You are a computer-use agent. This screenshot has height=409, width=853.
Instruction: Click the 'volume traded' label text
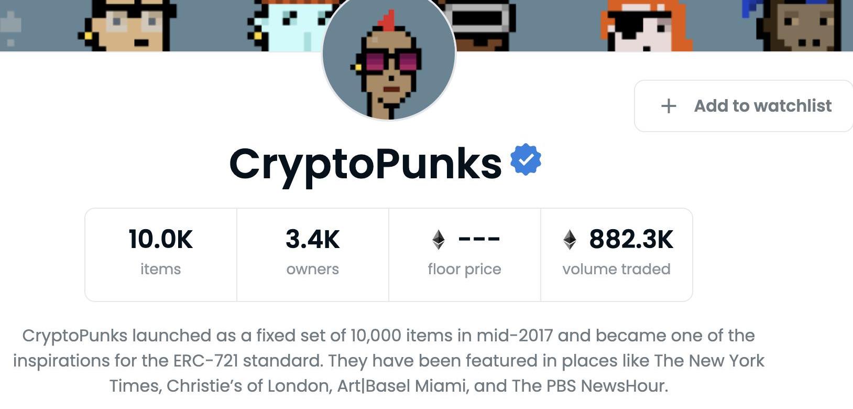(617, 269)
